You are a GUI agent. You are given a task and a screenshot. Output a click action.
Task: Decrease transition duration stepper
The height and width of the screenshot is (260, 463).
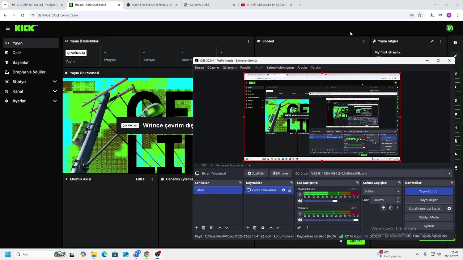tap(398, 201)
